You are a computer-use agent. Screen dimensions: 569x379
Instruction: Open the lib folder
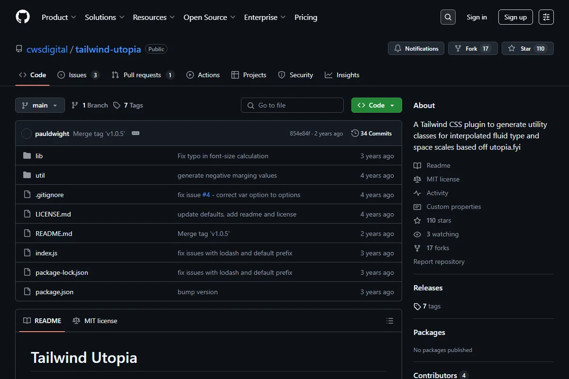coord(39,156)
